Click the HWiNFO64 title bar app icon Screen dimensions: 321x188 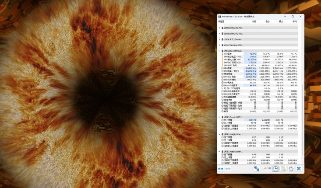point(219,16)
